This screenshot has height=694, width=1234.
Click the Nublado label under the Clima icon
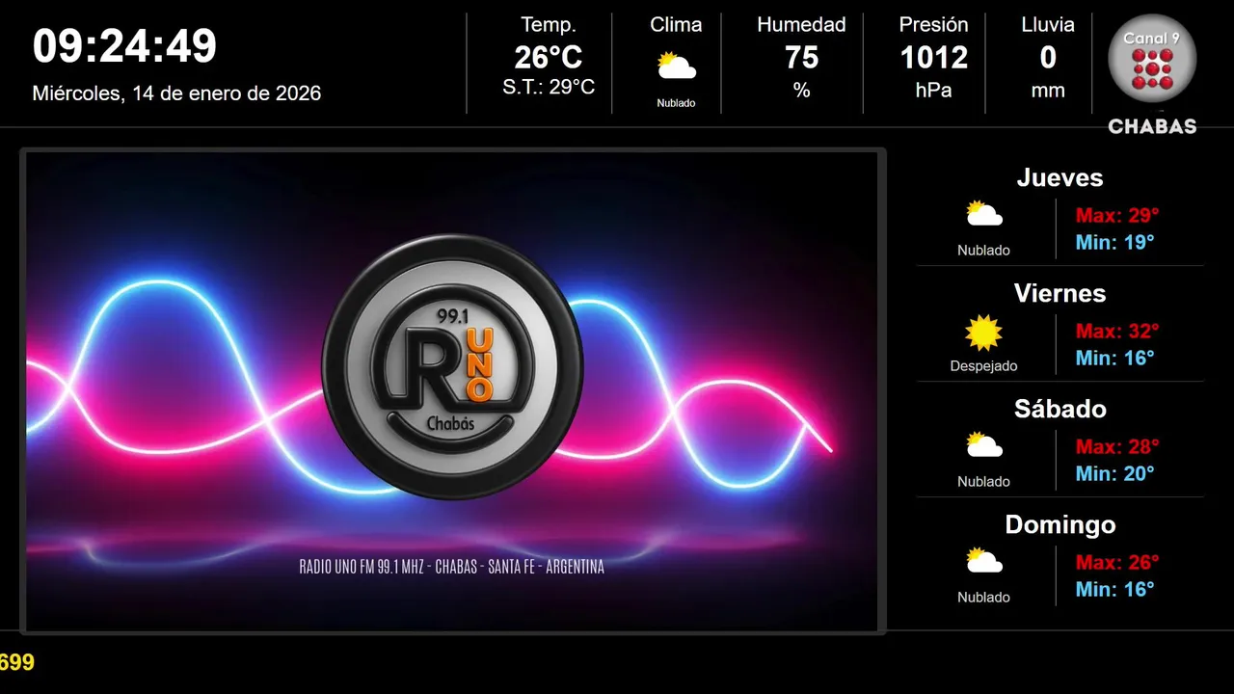(x=676, y=103)
